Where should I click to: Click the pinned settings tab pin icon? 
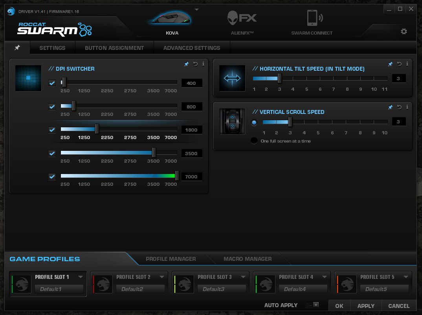tap(17, 48)
